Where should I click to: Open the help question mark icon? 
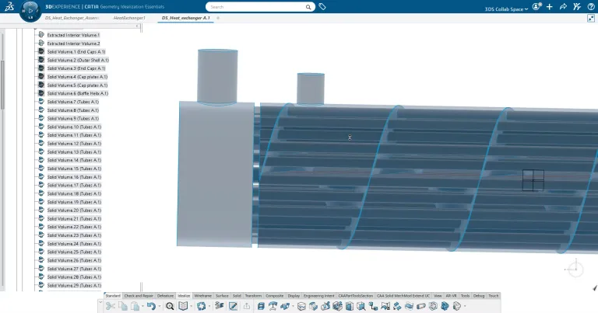coord(591,6)
